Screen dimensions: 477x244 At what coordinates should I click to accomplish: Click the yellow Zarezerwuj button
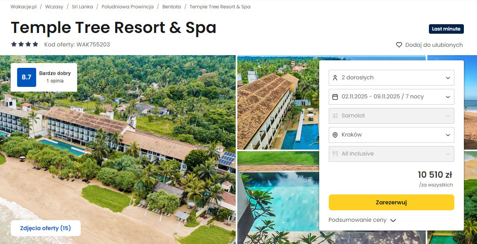coord(392,202)
